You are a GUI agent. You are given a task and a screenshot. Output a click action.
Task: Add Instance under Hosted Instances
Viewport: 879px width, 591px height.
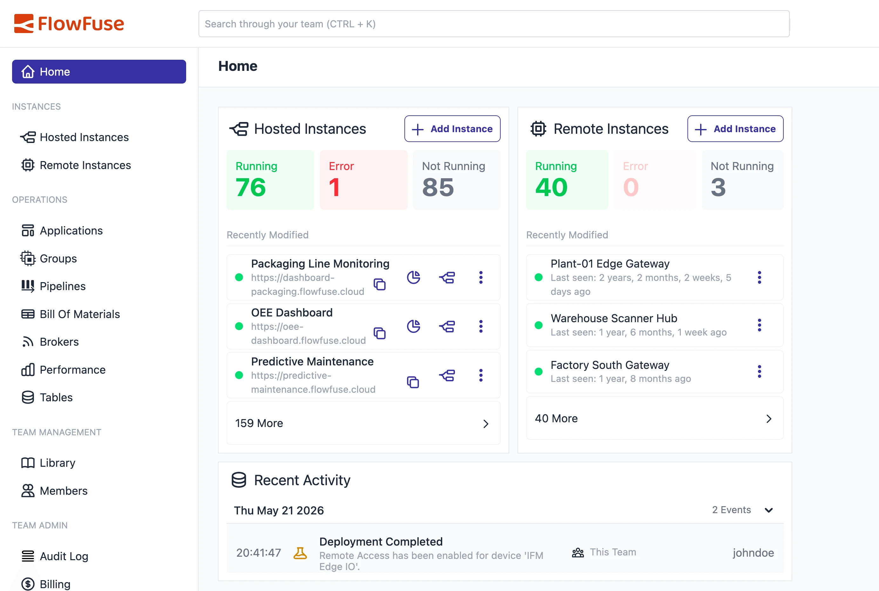[452, 129]
